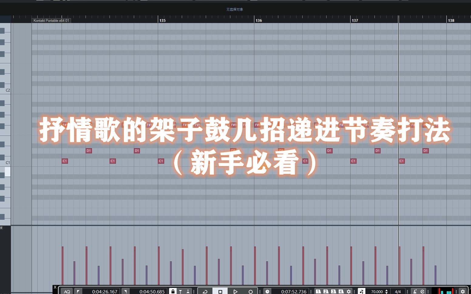Open the marker settings gear
The height and width of the screenshot is (294, 471).
pyautogui.click(x=349, y=292)
